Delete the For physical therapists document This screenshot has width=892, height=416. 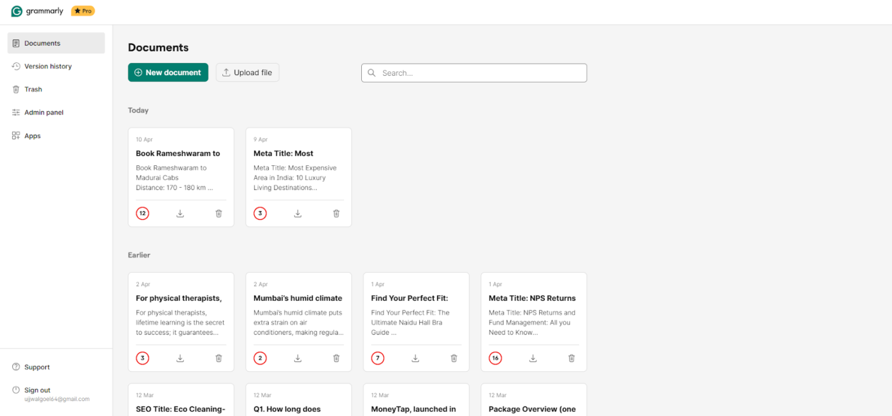tap(219, 359)
